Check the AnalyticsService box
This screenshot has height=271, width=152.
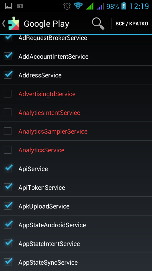tap(8, 150)
